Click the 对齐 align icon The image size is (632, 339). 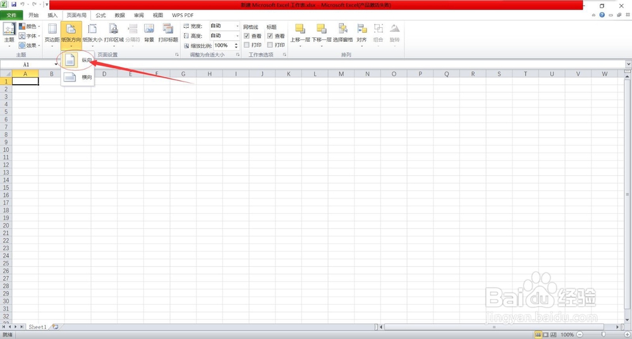tap(362, 28)
